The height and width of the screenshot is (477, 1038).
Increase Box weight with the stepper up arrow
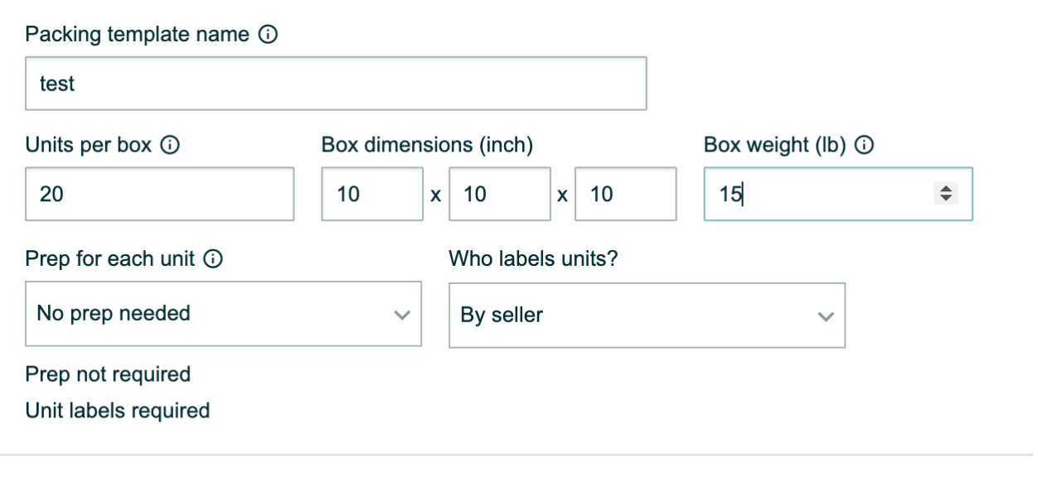tap(944, 190)
